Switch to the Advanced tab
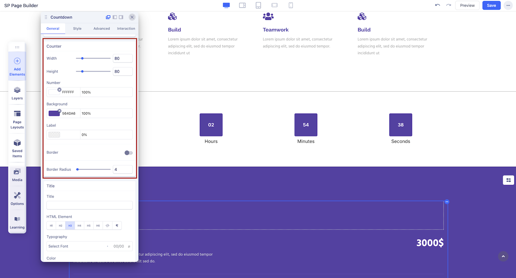Viewport: 516px width, 278px height. pos(101,28)
